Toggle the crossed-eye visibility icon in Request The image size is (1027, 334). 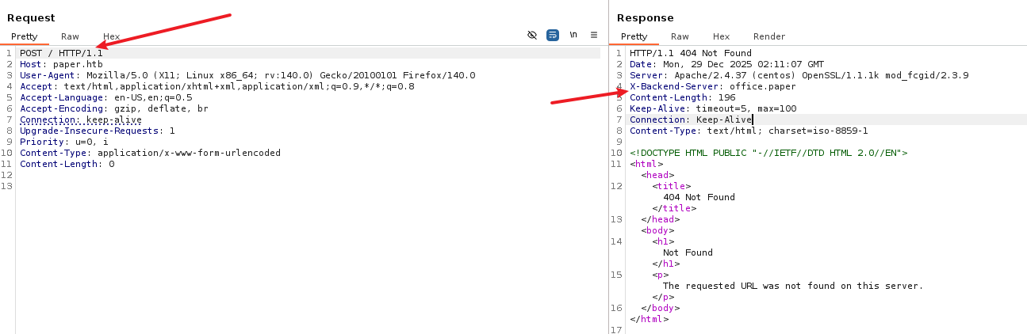532,36
